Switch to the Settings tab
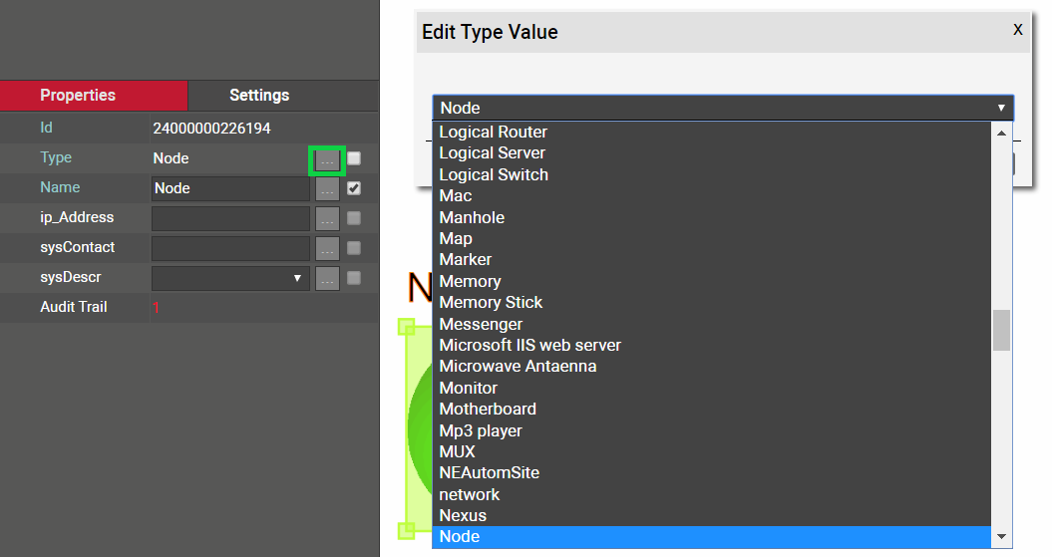The width and height of the screenshot is (1052, 557). pos(259,96)
